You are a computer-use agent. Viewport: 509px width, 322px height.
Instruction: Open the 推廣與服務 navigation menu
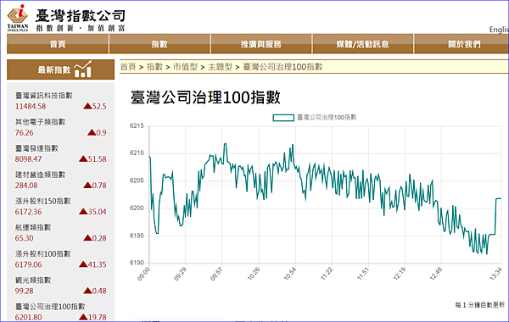coord(260,44)
